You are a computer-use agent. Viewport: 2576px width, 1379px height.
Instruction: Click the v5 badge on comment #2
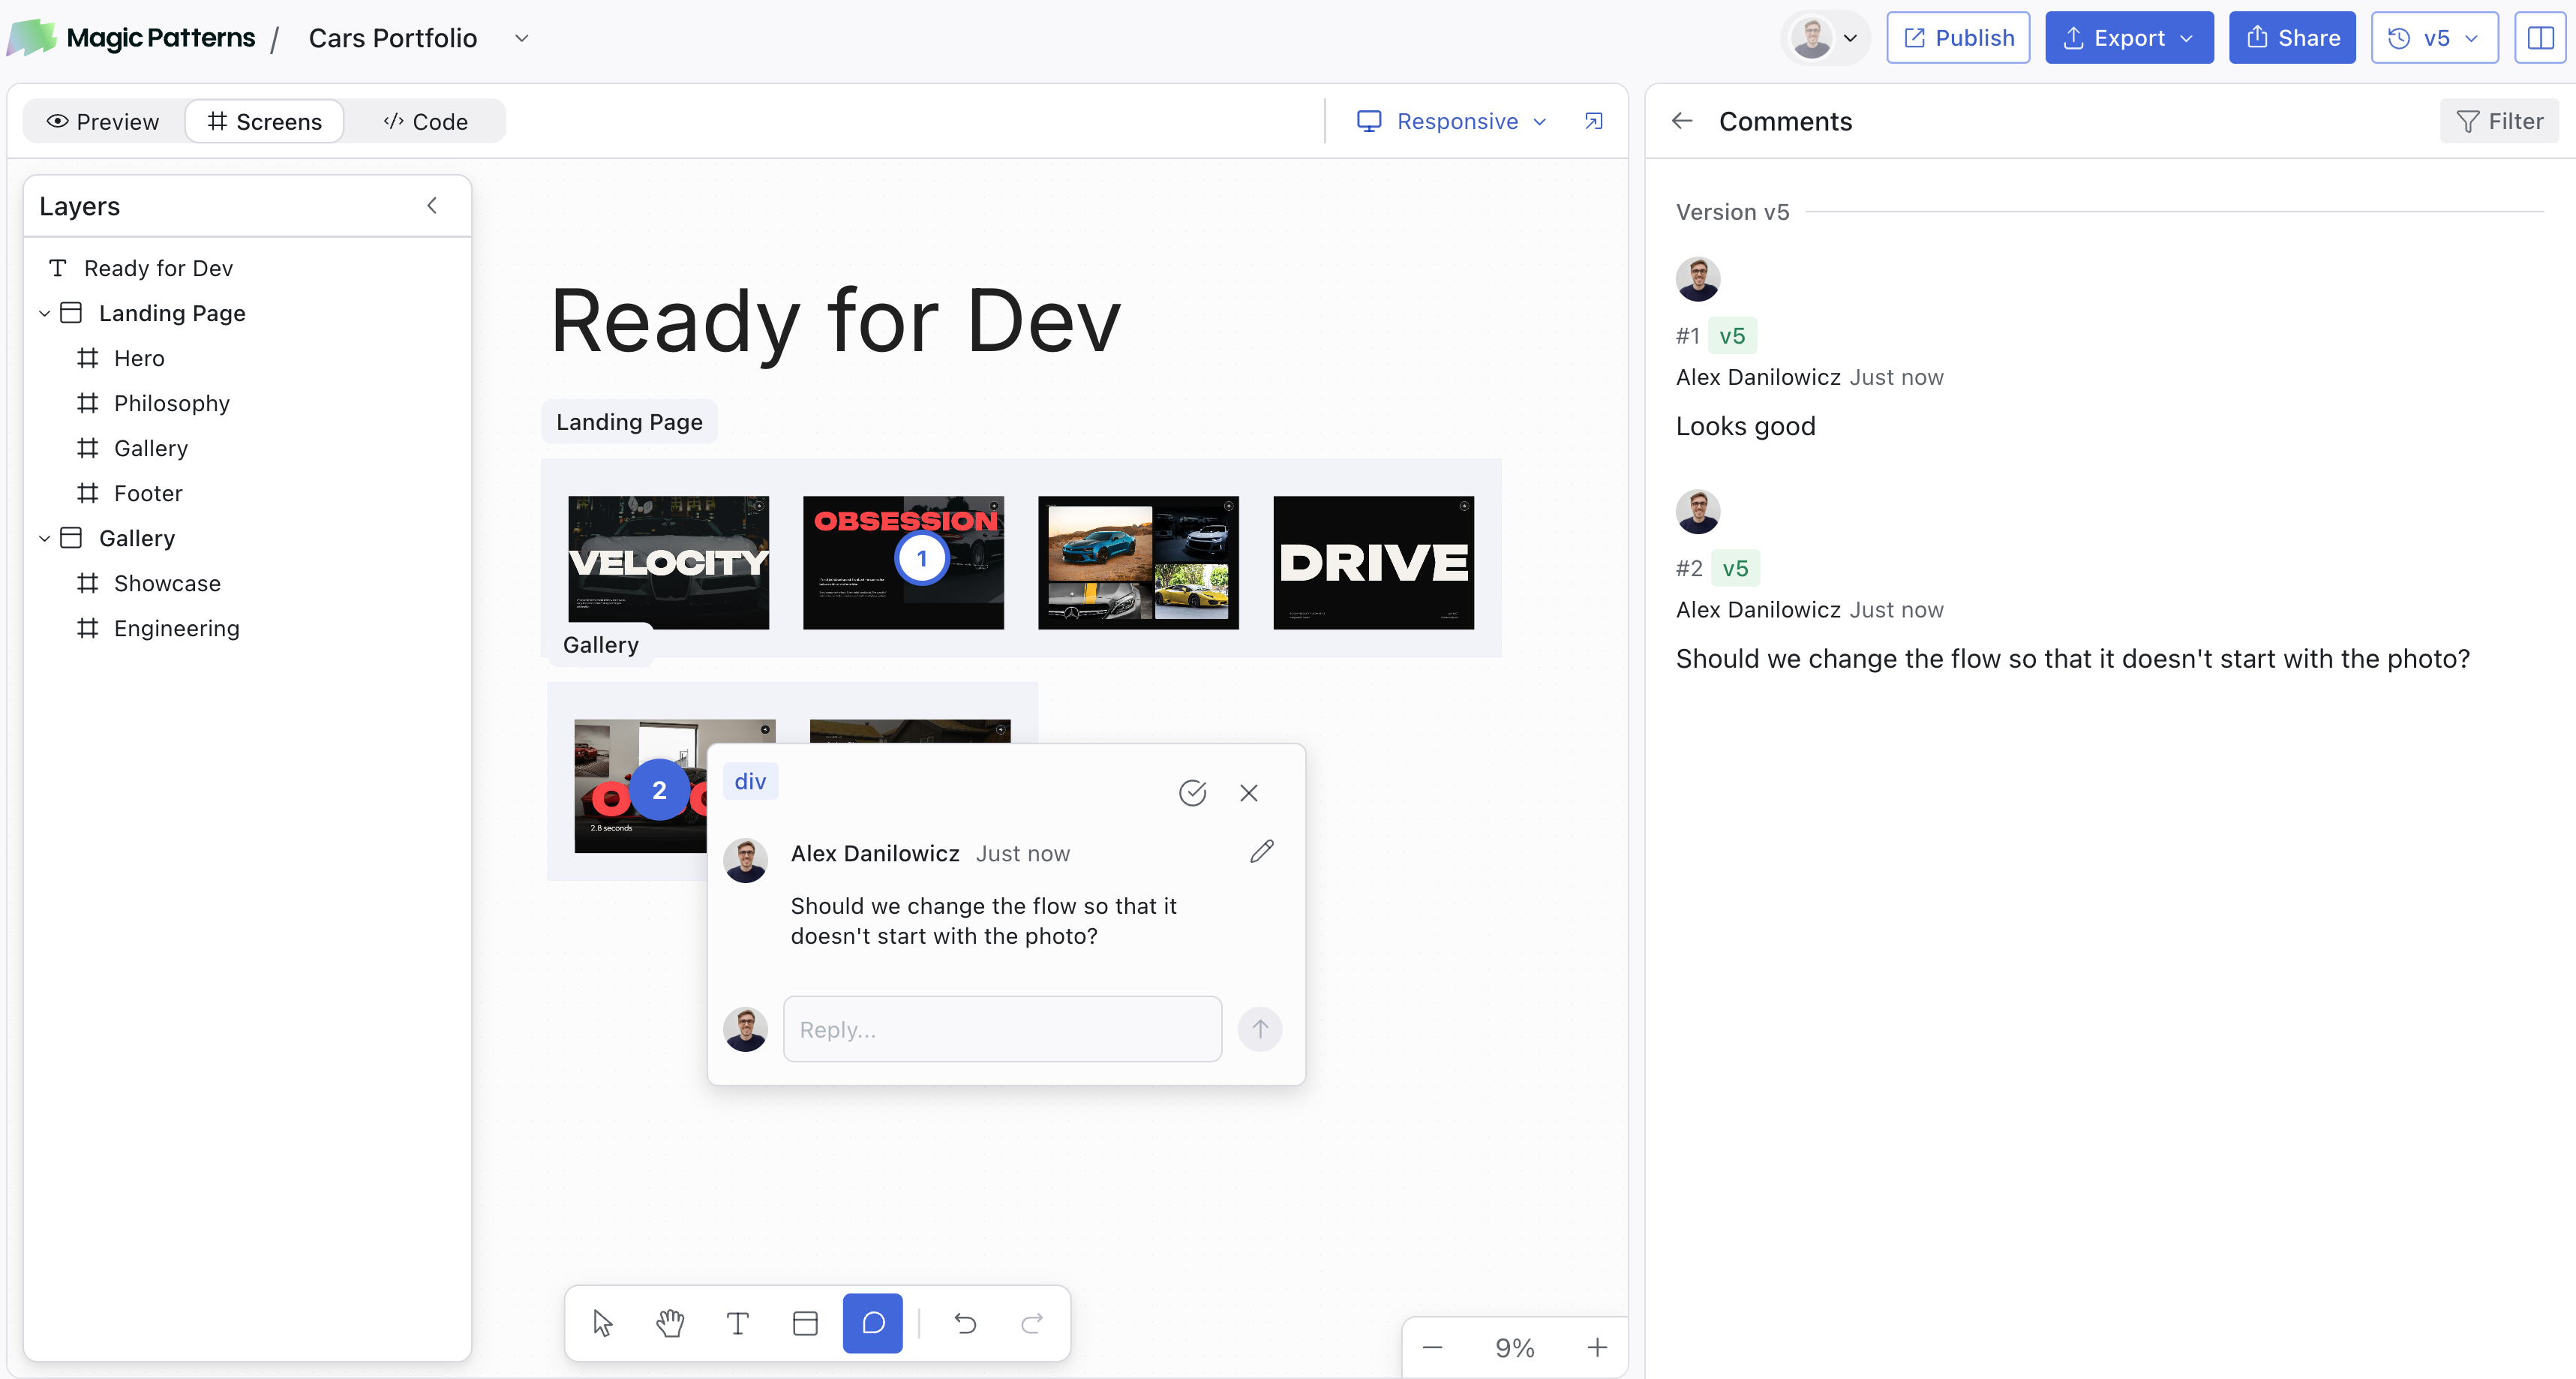pos(1735,569)
